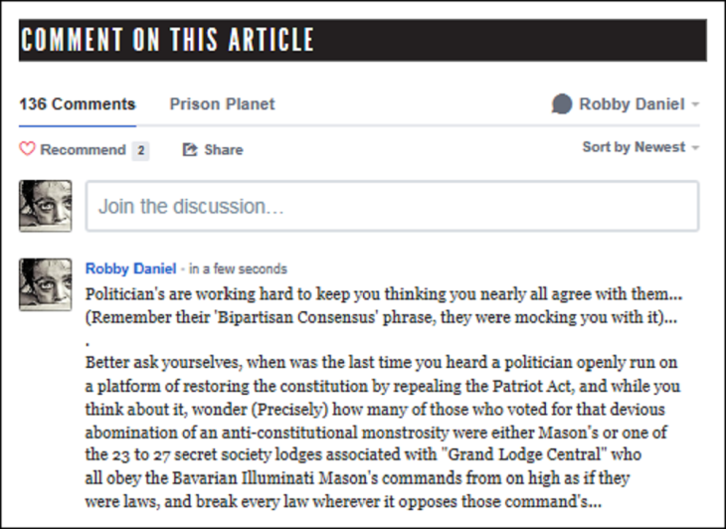This screenshot has height=529, width=726.
Task: Click the small caret after top-right Robby Daniel
Action: coord(695,104)
